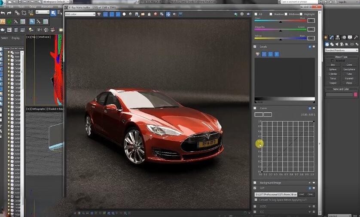Open the Edit menu
Screen dimensions: 360x217
tap(11, 6)
